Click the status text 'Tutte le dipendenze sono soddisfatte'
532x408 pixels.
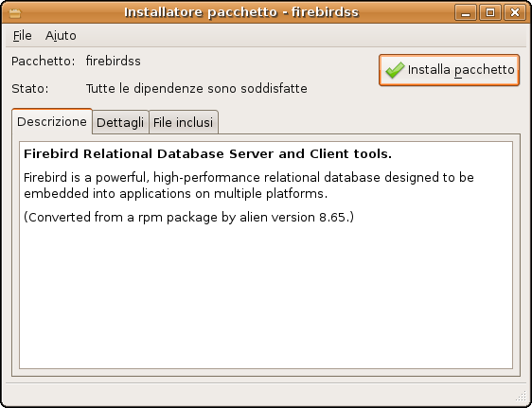[x=197, y=89]
